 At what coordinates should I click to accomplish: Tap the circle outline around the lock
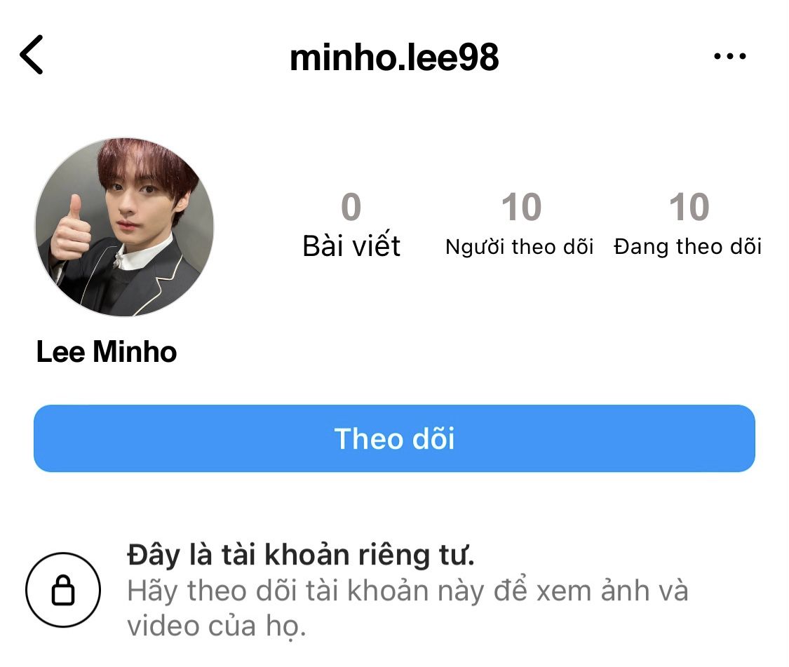[x=63, y=589]
